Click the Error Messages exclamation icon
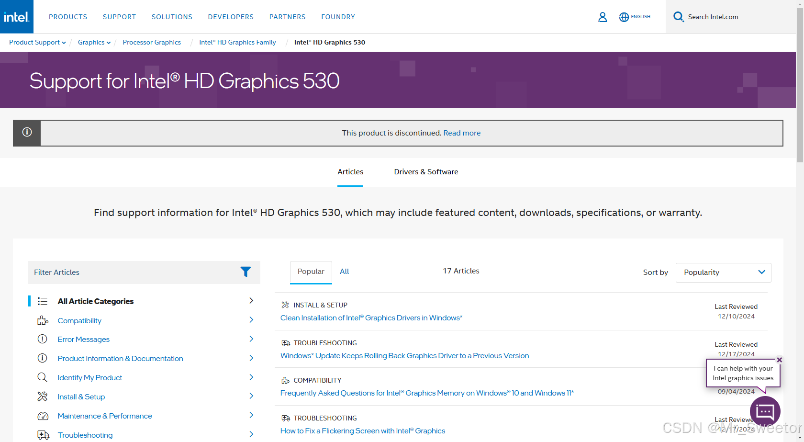Image resolution: width=804 pixels, height=442 pixels. (x=43, y=339)
